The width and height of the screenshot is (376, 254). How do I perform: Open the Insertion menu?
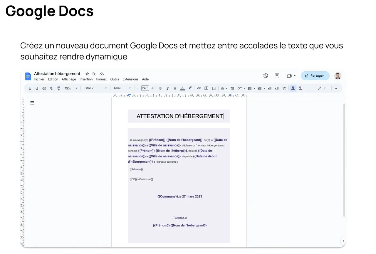pos(86,79)
